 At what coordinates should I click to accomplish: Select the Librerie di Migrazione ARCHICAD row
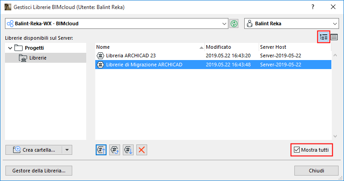[x=213, y=65]
